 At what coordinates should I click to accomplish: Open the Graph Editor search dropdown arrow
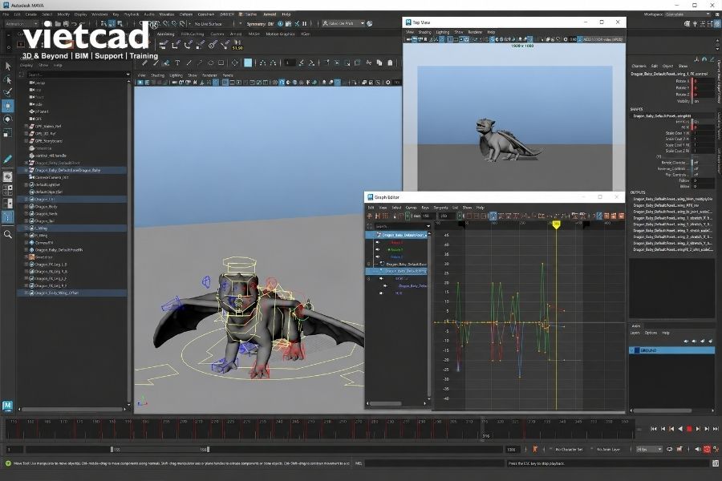[x=428, y=226]
